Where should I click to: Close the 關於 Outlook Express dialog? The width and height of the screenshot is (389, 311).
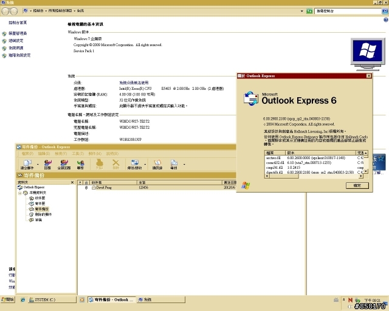tap(369, 76)
